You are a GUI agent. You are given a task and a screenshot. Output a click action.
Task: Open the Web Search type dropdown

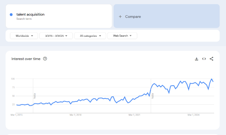click(122, 36)
